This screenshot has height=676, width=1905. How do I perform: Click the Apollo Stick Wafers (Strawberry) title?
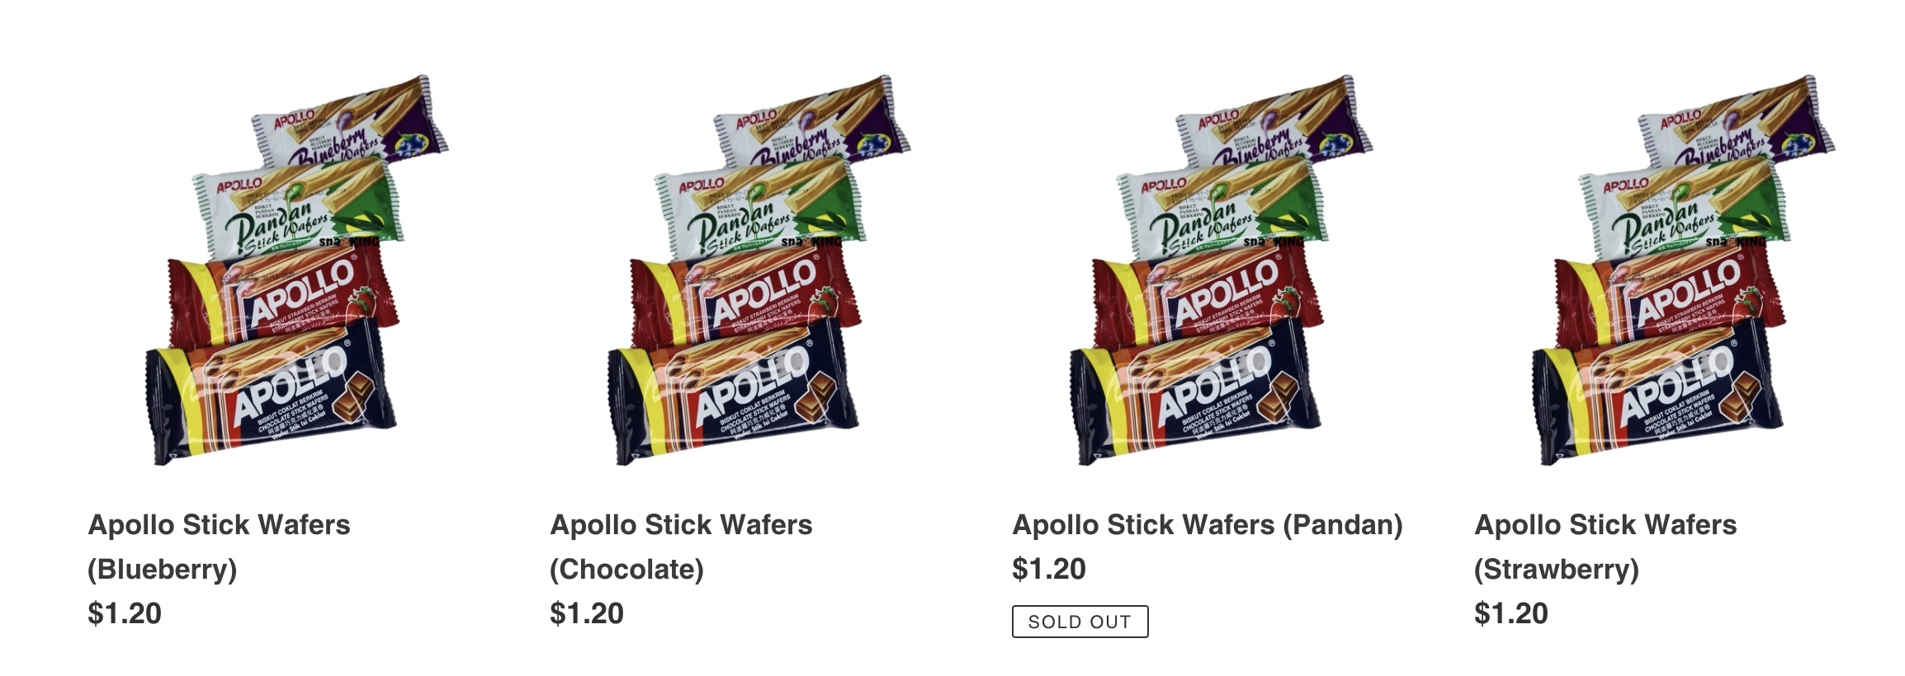pos(1606,547)
